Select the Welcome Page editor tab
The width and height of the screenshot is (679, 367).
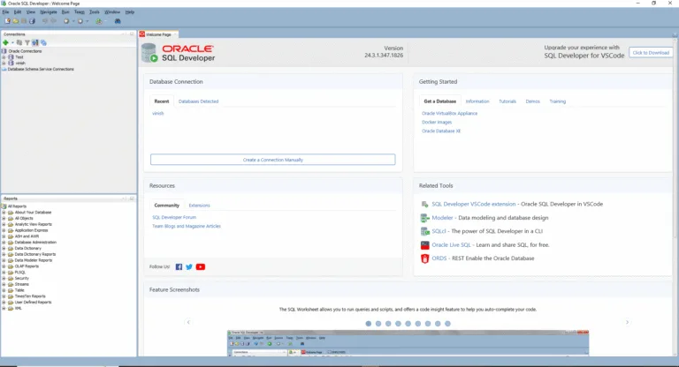click(158, 34)
